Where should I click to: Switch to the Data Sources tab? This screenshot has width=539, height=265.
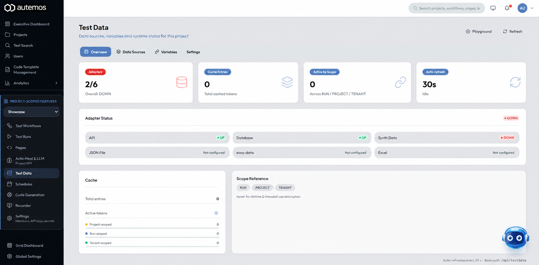[131, 52]
